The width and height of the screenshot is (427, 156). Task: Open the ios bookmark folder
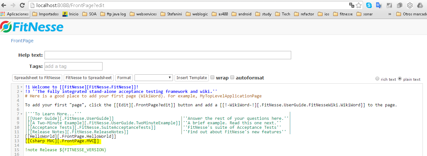324,14
